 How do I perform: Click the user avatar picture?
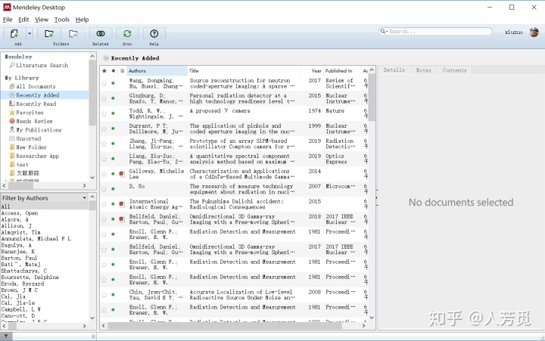534,32
